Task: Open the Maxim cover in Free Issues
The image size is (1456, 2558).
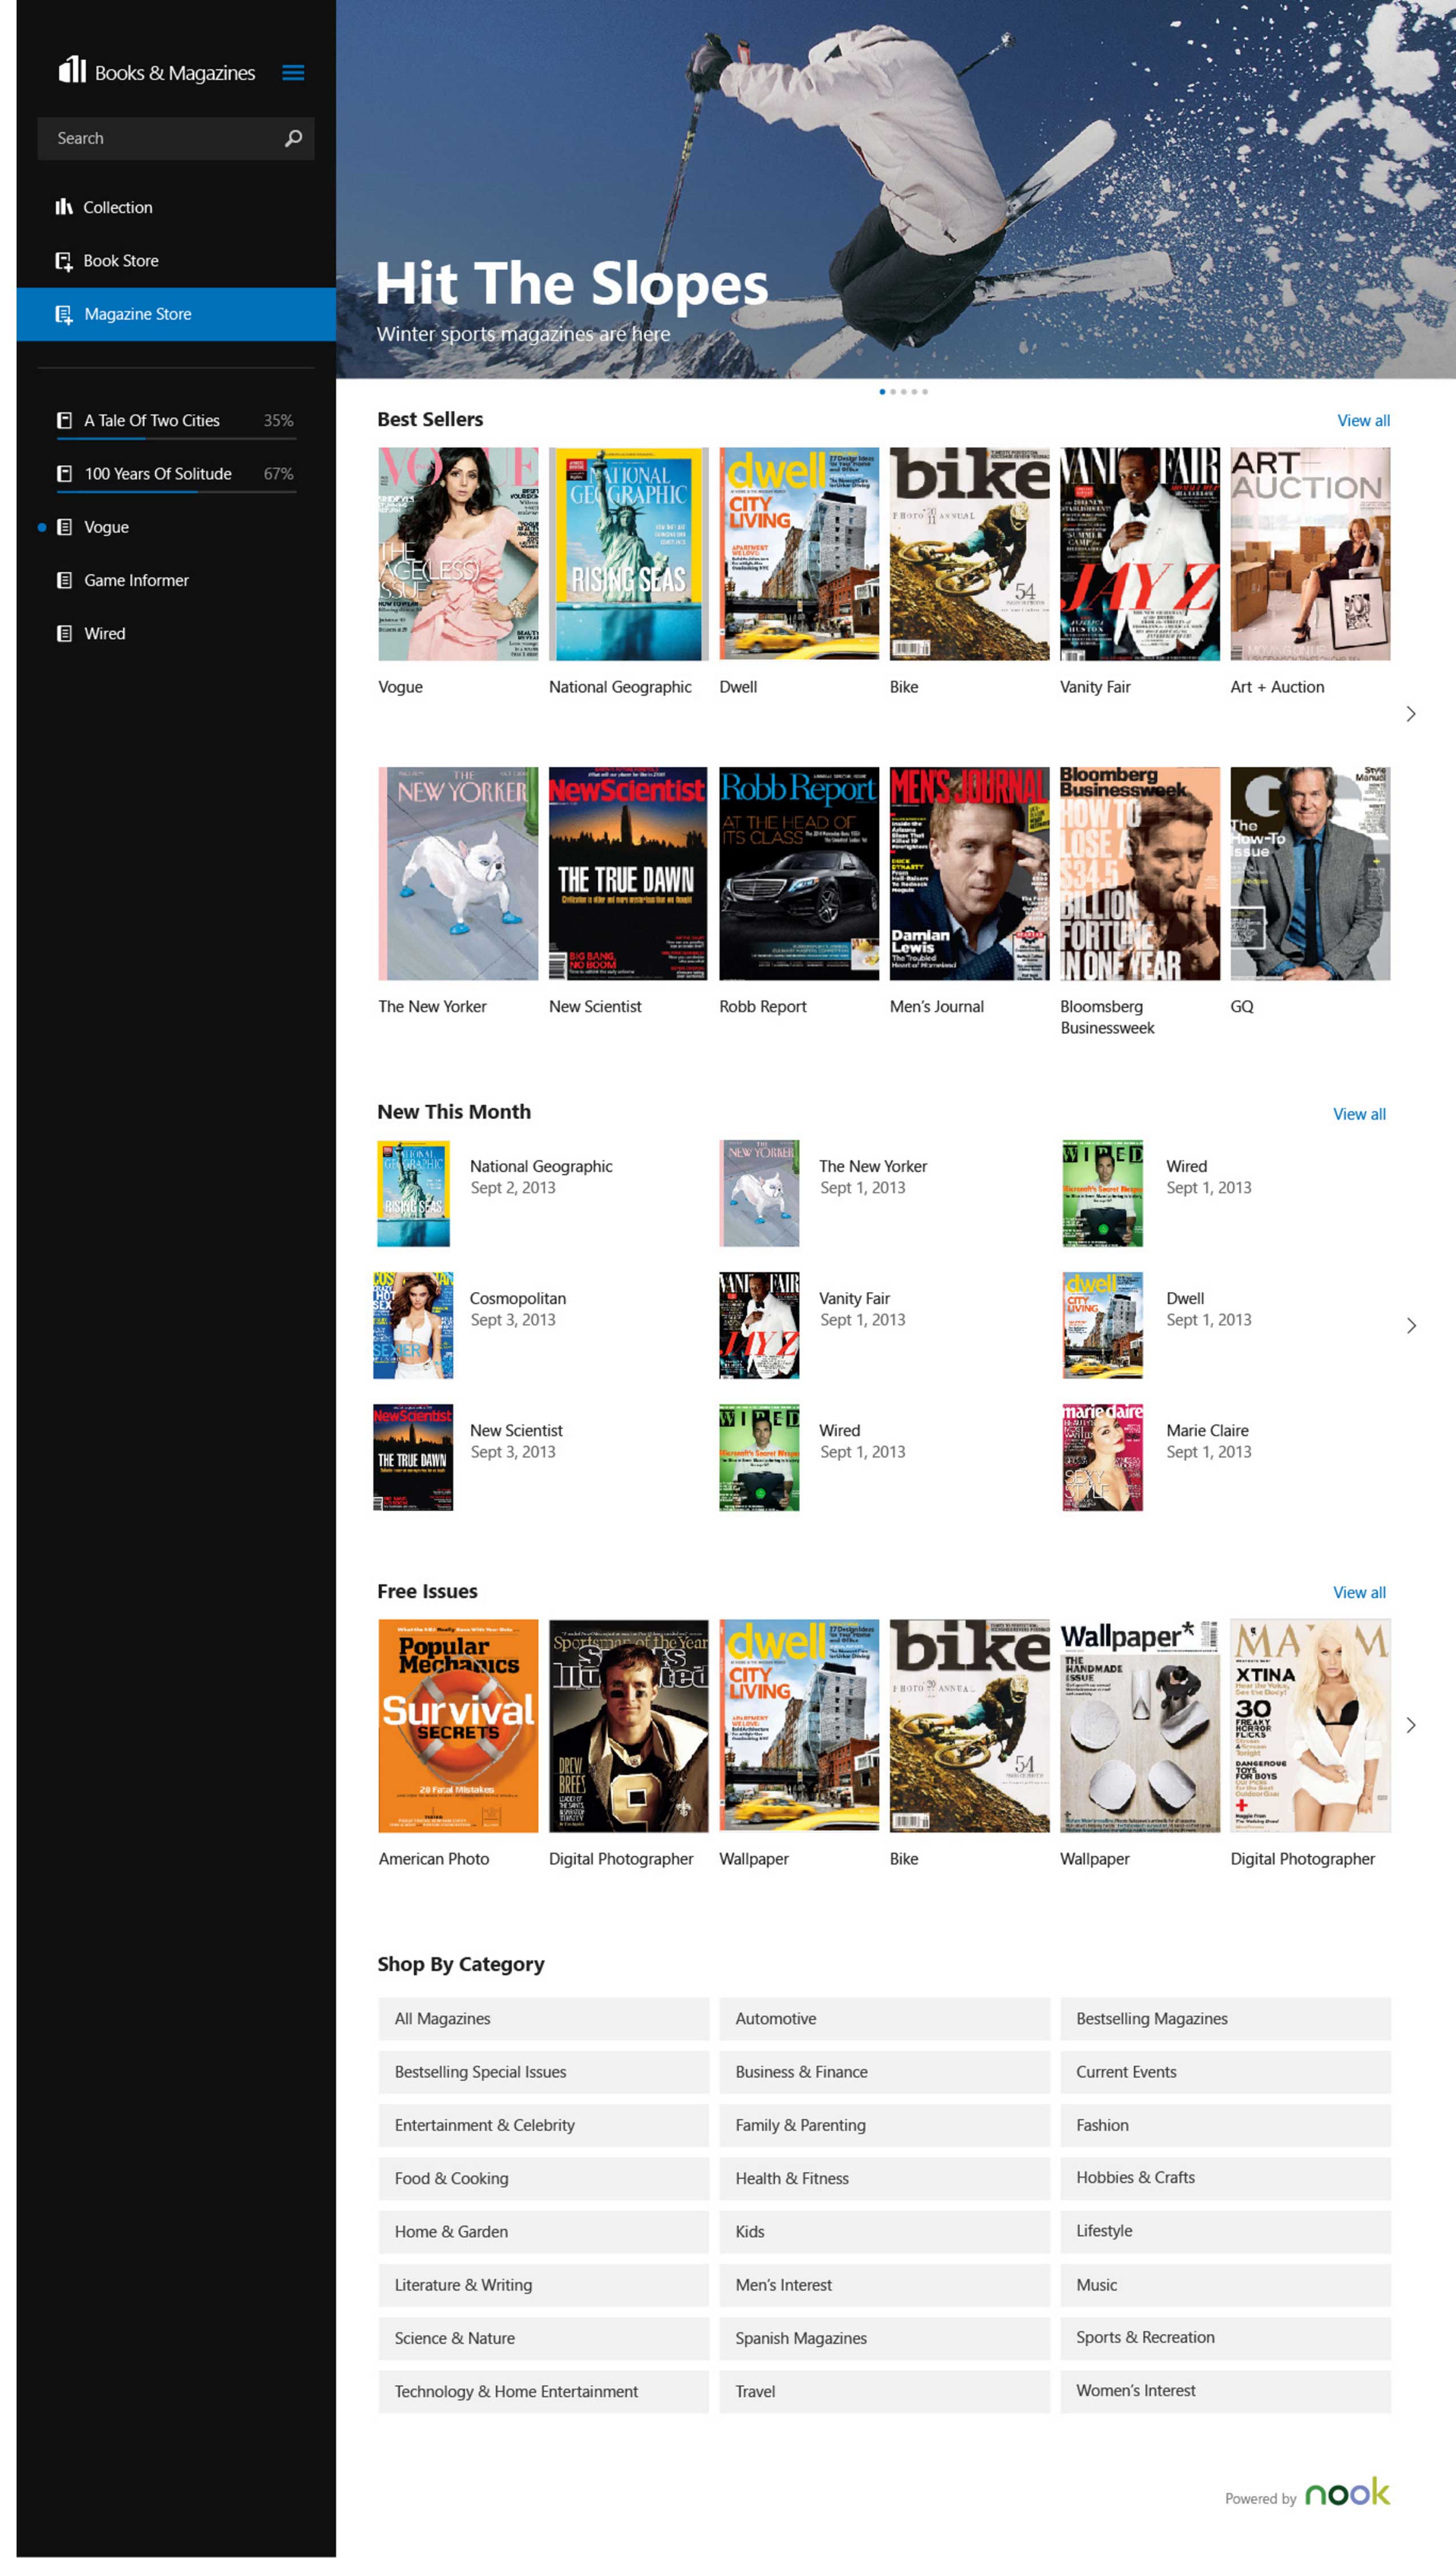Action: point(1310,1727)
